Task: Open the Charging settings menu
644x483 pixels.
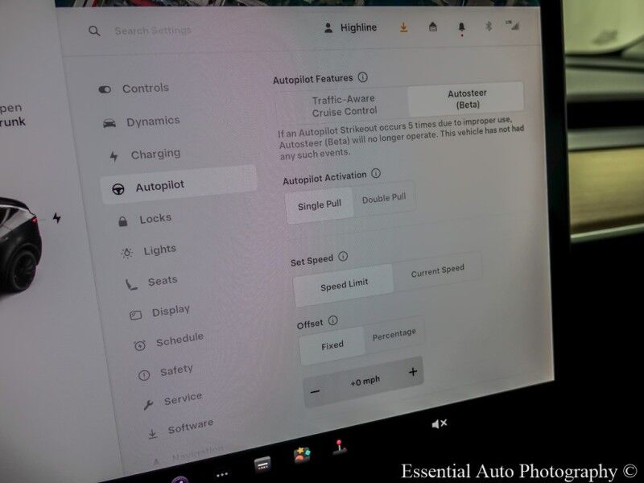Action: pos(145,155)
